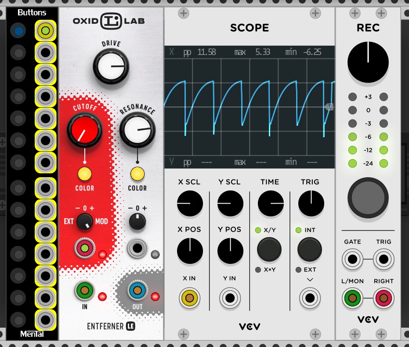The image size is (409, 347).
Task: Click the blue lit button in Buttons module
Action: point(18,31)
